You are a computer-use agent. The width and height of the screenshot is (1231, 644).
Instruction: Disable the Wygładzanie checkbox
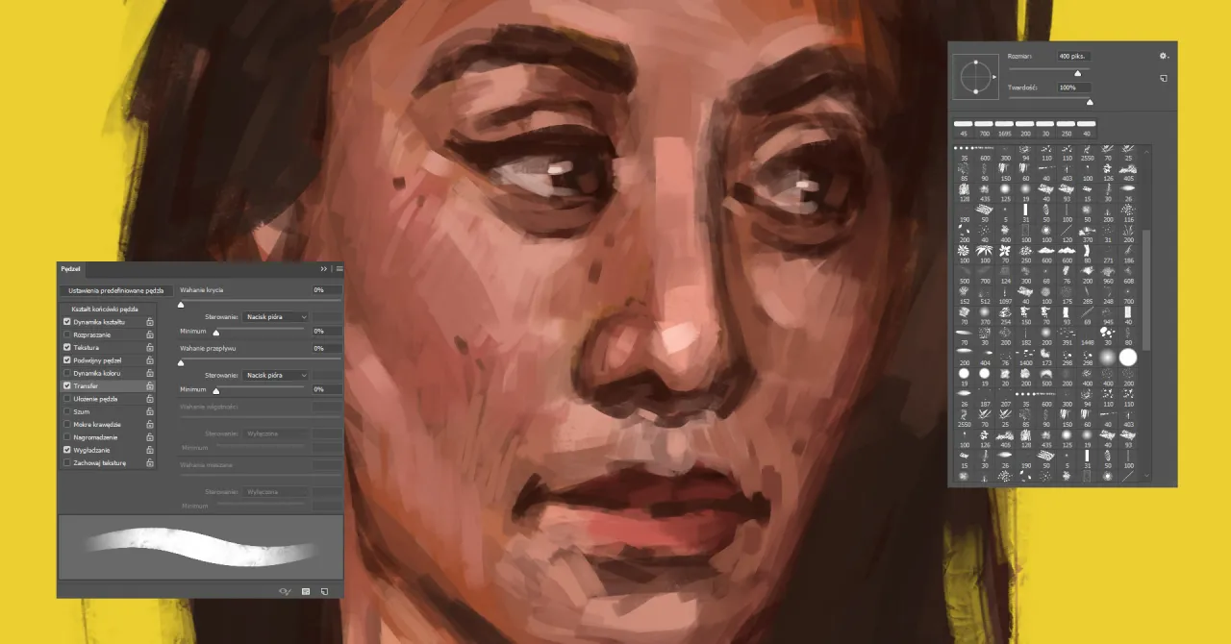[66, 450]
